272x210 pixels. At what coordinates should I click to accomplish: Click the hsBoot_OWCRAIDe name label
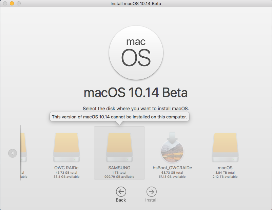pos(172,168)
